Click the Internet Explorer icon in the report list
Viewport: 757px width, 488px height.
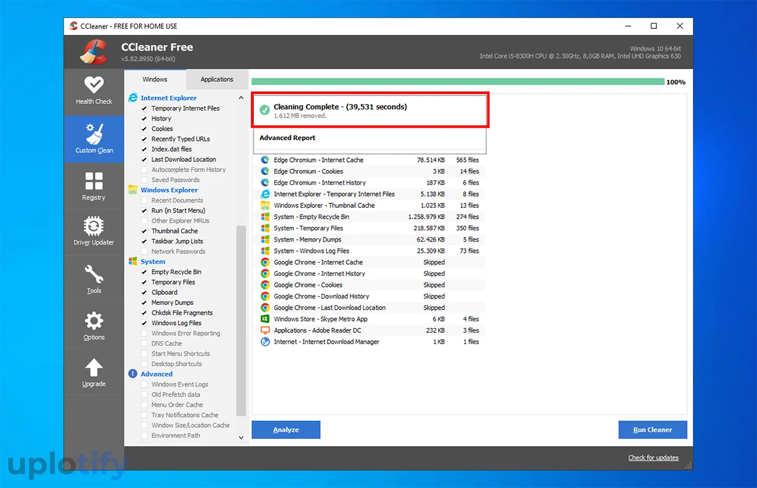pyautogui.click(x=265, y=194)
